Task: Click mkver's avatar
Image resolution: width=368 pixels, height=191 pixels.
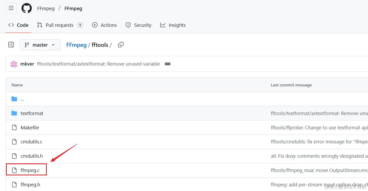Action: click(14, 64)
